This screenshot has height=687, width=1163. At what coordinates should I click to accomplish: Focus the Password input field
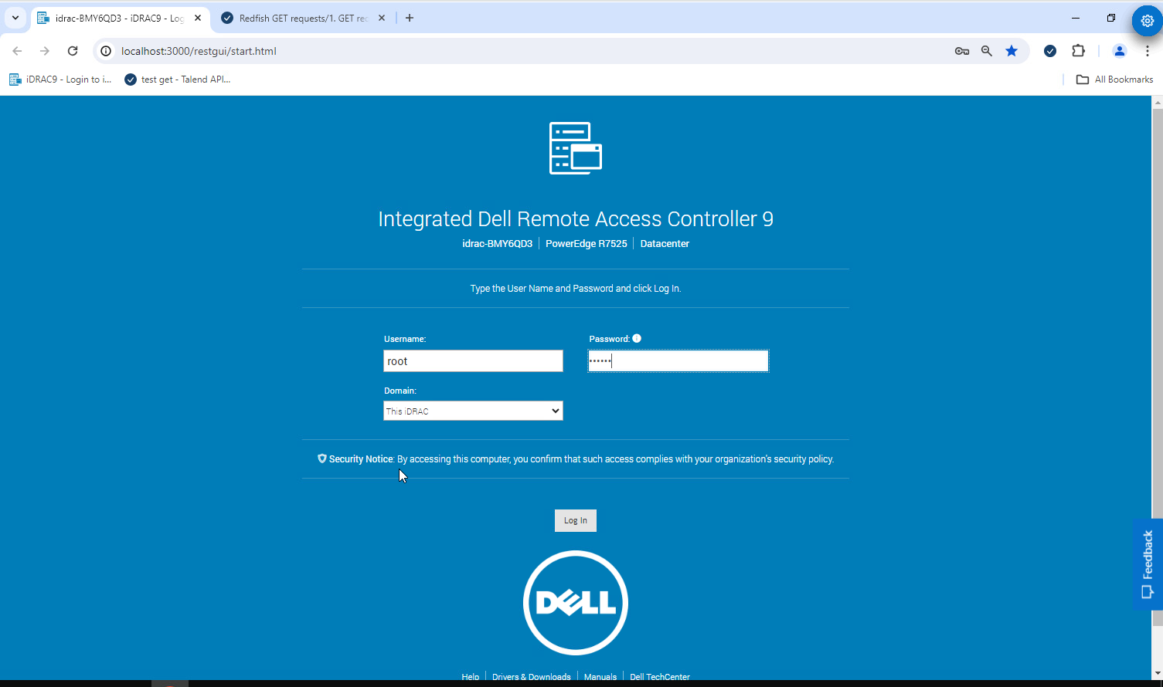click(678, 360)
